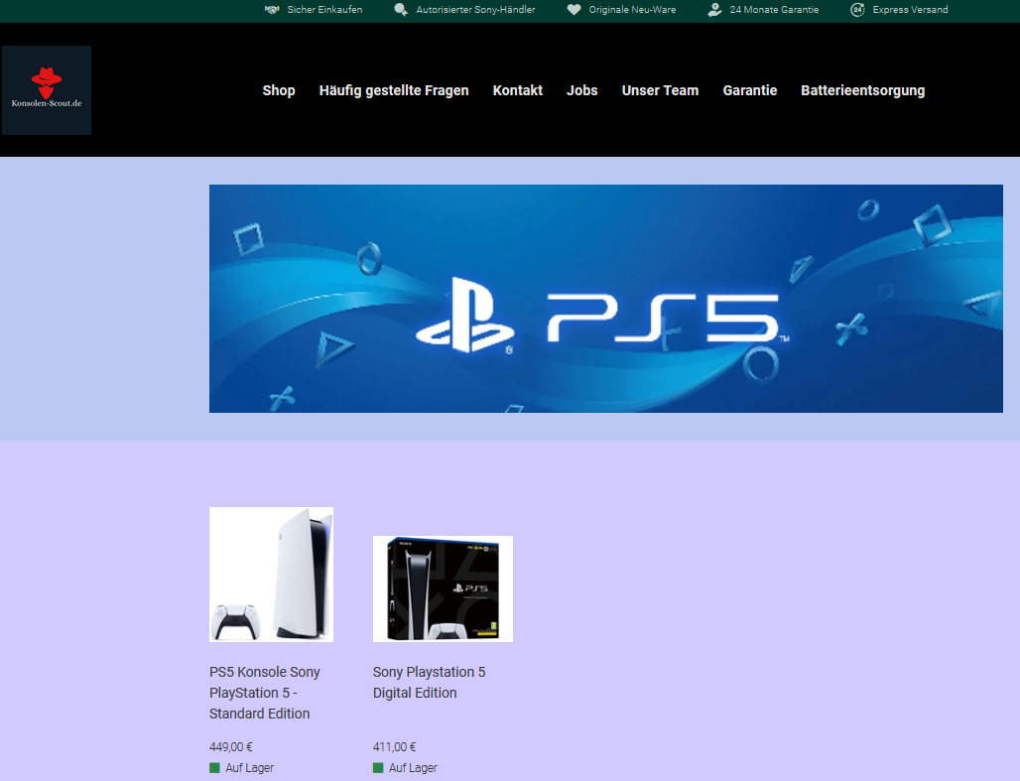Click the handshake icon beside Sicher Einkaufen
Image resolution: width=1020 pixels, height=781 pixels.
[x=272, y=10]
